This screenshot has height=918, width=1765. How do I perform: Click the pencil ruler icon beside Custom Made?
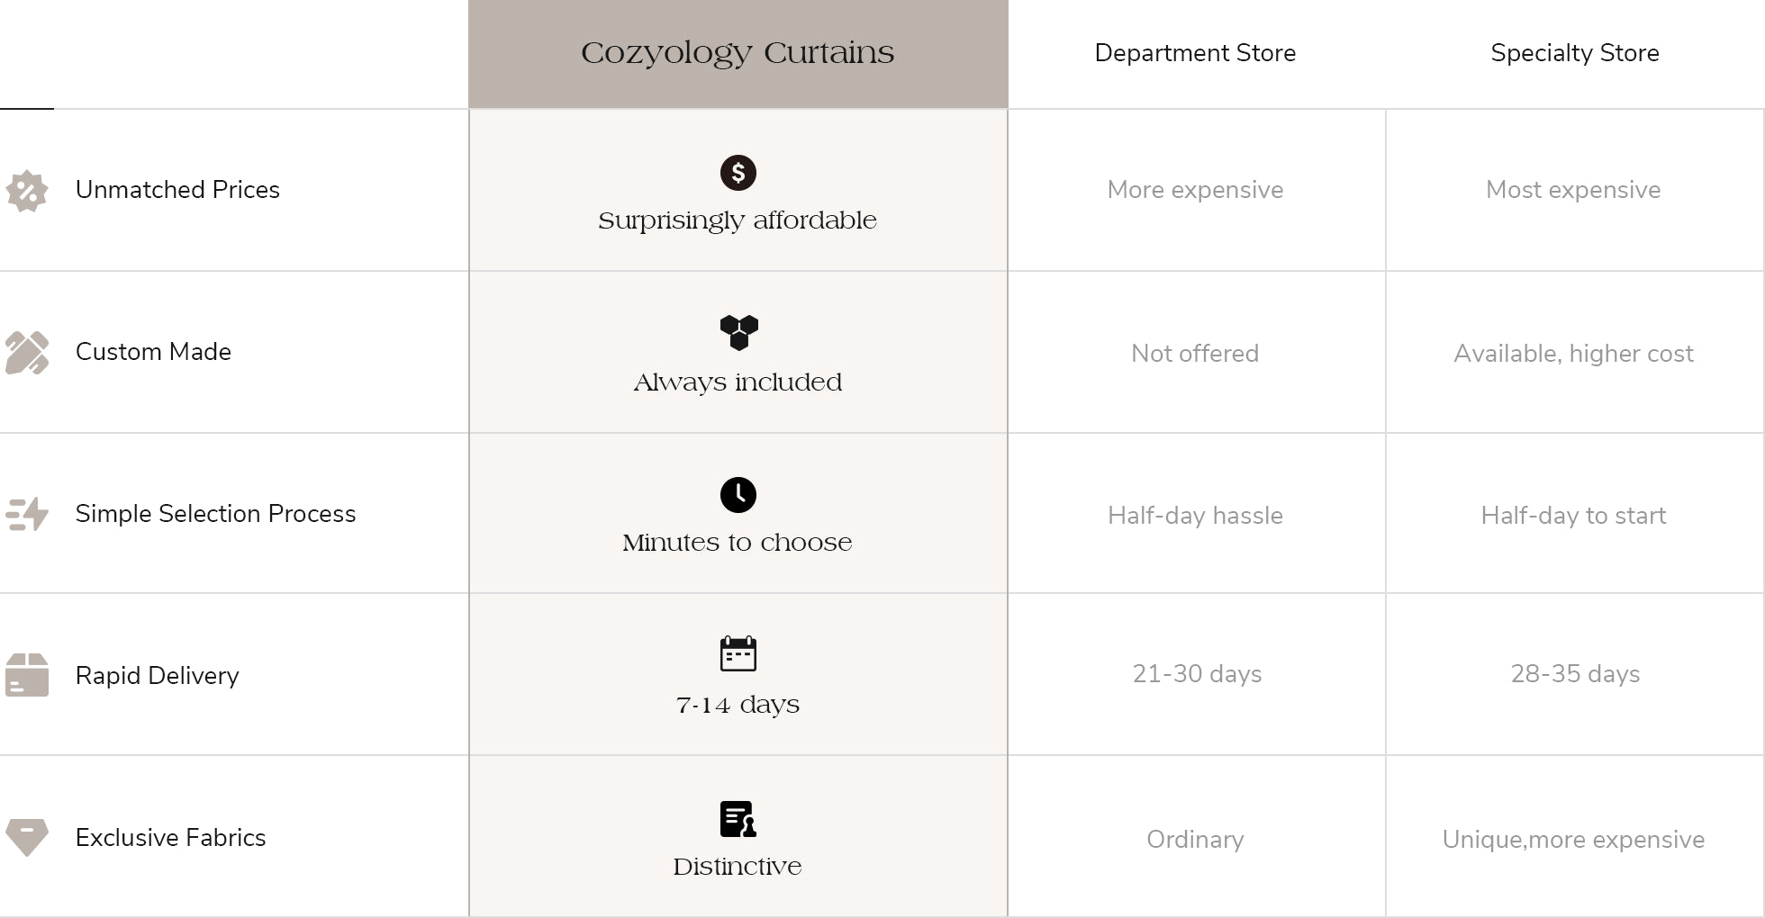(27, 353)
